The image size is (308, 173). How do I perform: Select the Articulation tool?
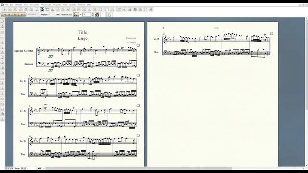[63, 9]
